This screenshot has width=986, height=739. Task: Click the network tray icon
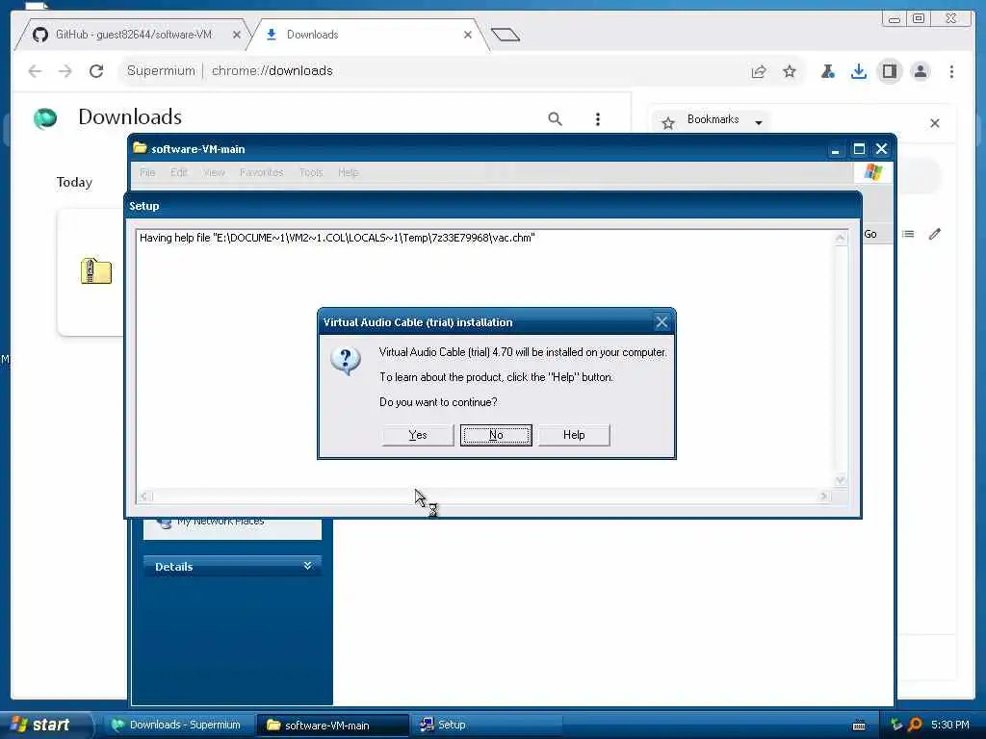[896, 725]
